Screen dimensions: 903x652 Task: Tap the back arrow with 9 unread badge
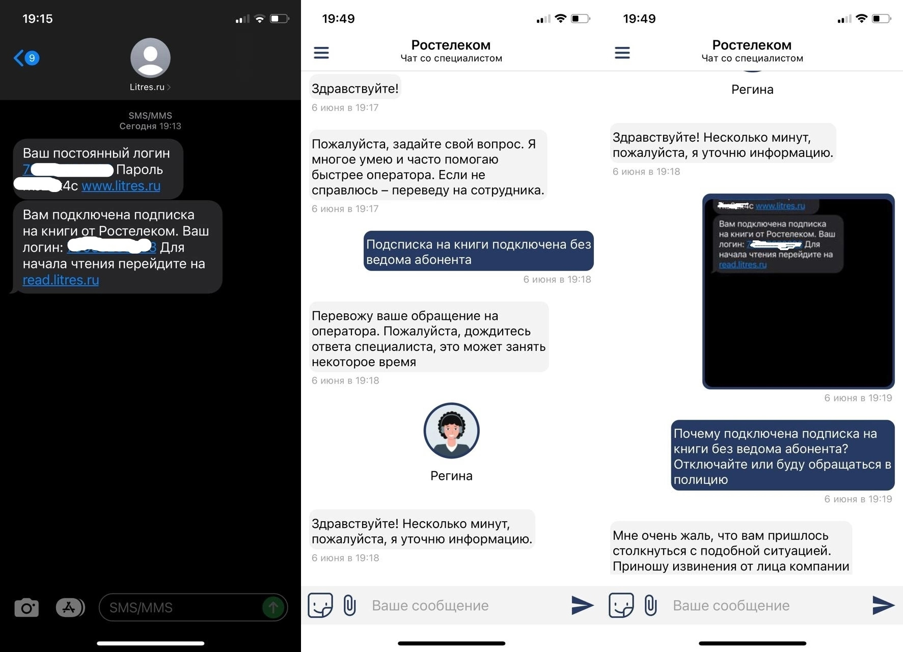tap(26, 58)
